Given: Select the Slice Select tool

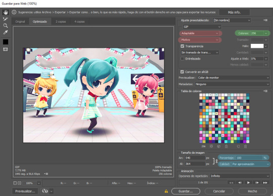Looking at the screenshot, I should point(6,19).
